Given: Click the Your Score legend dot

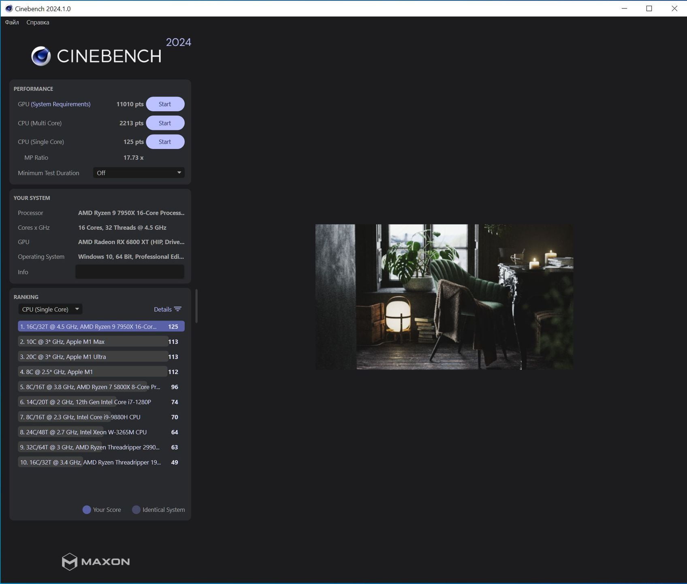Looking at the screenshot, I should [x=87, y=510].
